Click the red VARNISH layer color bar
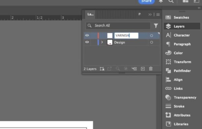This screenshot has height=129, width=202. coord(98,36)
